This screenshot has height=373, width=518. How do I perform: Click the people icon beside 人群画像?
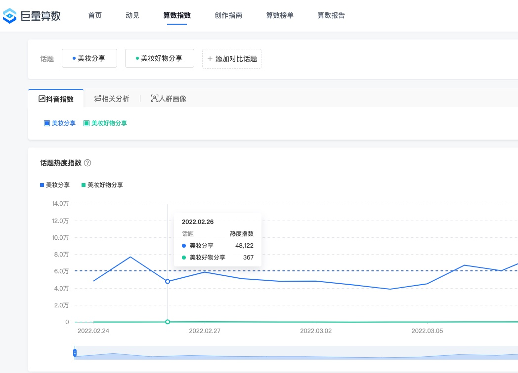point(155,98)
